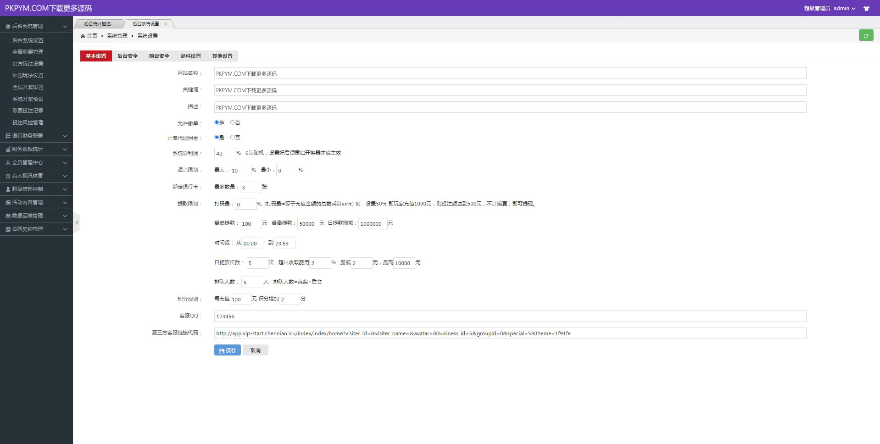
Task: Expand 会员管理中心 via its chevron
Action: click(x=65, y=162)
